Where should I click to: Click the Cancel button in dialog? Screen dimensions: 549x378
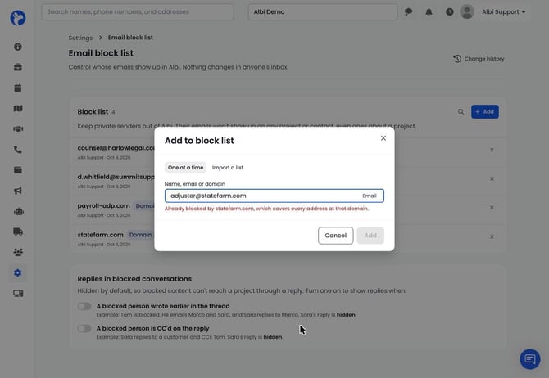point(335,236)
